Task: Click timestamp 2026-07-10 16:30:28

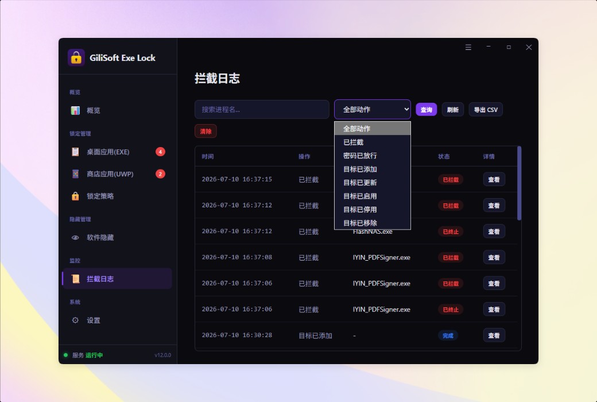Action: tap(237, 335)
